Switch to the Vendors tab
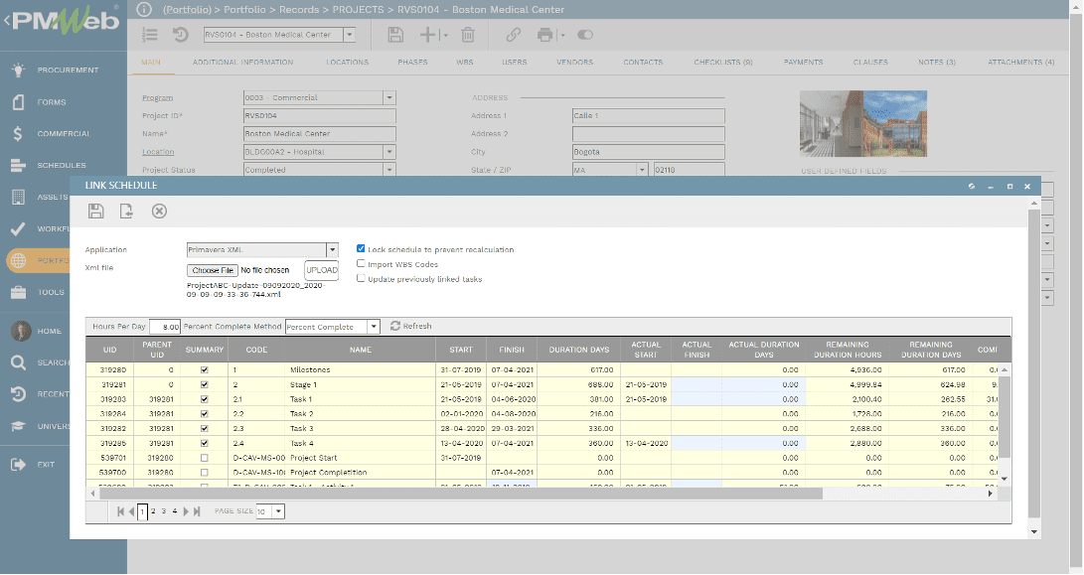Viewport: 1084px width, 575px height. [x=574, y=63]
